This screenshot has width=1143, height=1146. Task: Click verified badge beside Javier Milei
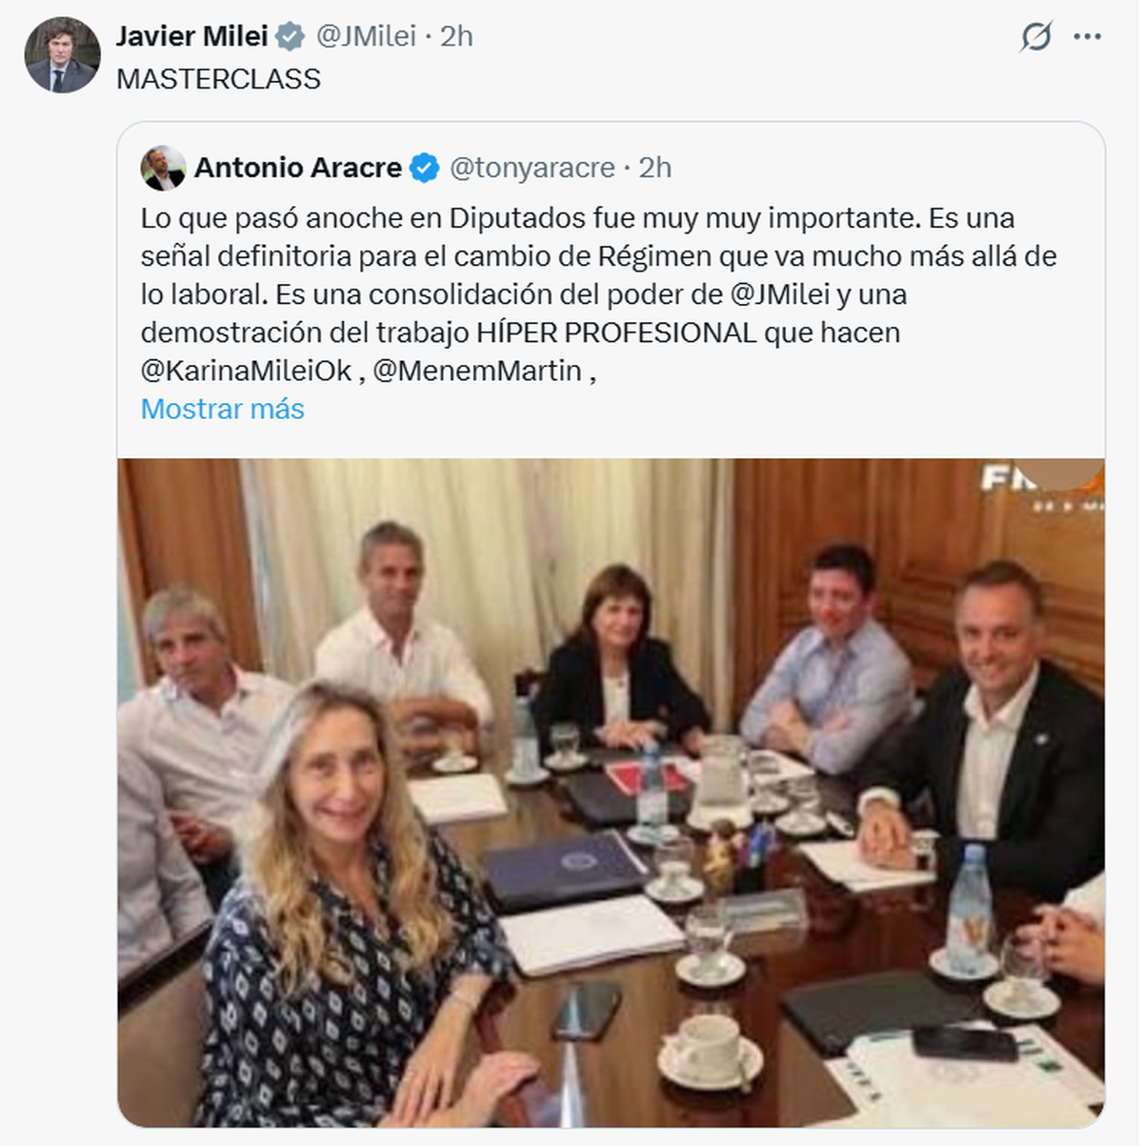click(291, 37)
